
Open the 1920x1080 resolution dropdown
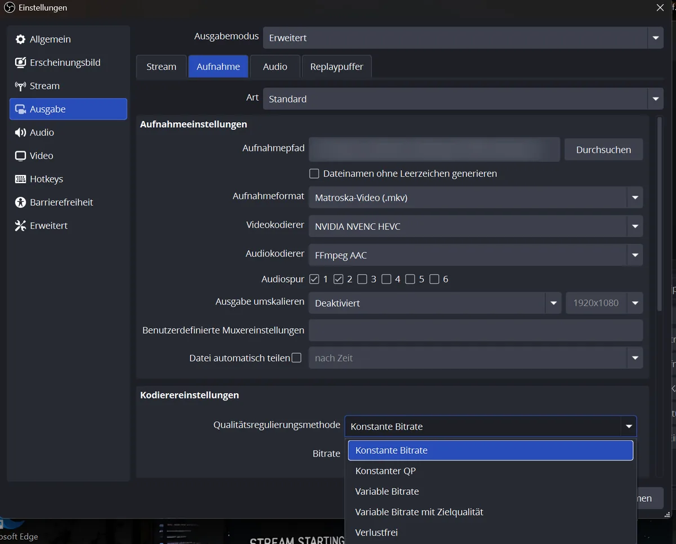point(604,303)
